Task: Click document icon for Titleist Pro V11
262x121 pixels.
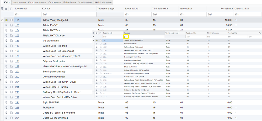Action: point(11,25)
